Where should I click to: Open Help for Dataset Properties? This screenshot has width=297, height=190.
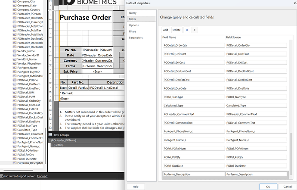(136, 186)
